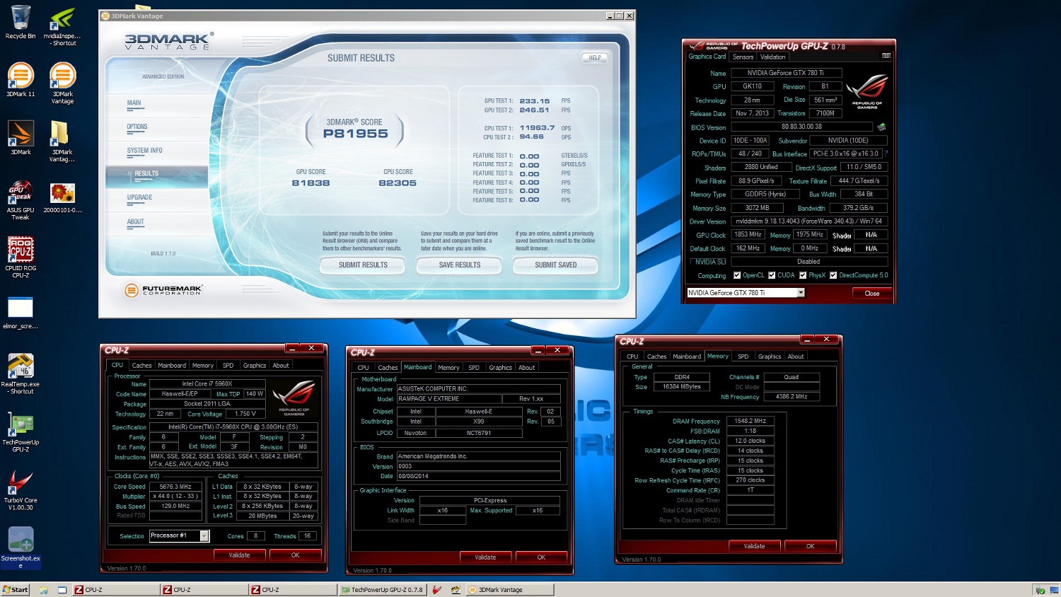Click the 3DMark score P81955

pos(356,134)
